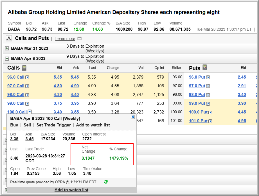Click 99.0 Call bid 3.75
Screen dimensions: 259x196
[x=58, y=103]
